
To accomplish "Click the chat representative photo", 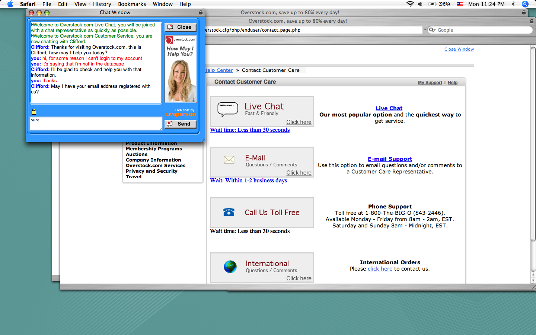I will pyautogui.click(x=180, y=80).
